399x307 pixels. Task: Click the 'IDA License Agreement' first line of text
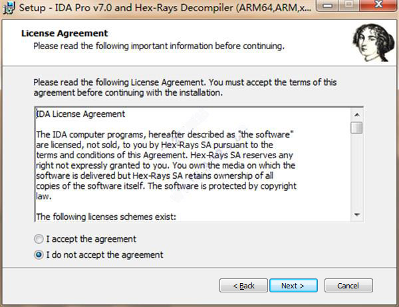click(80, 114)
